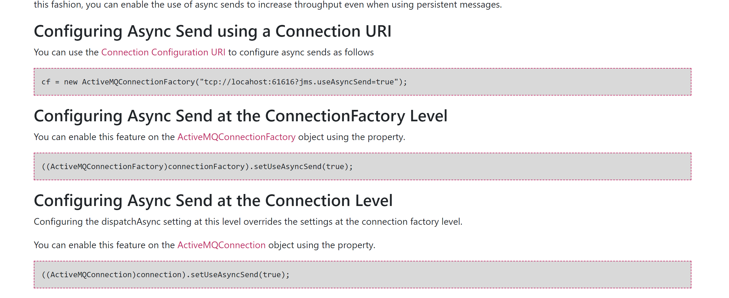This screenshot has width=729, height=298.
Task: Click the ((ActiveMQConnection)connection) code snippet
Action: click(x=166, y=275)
